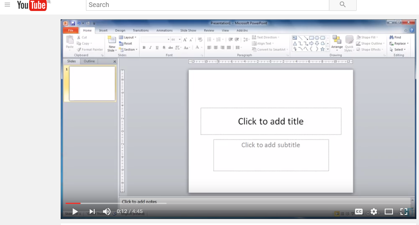The image size is (419, 225).
Task: Enter fullscreen on the video
Action: [404, 211]
